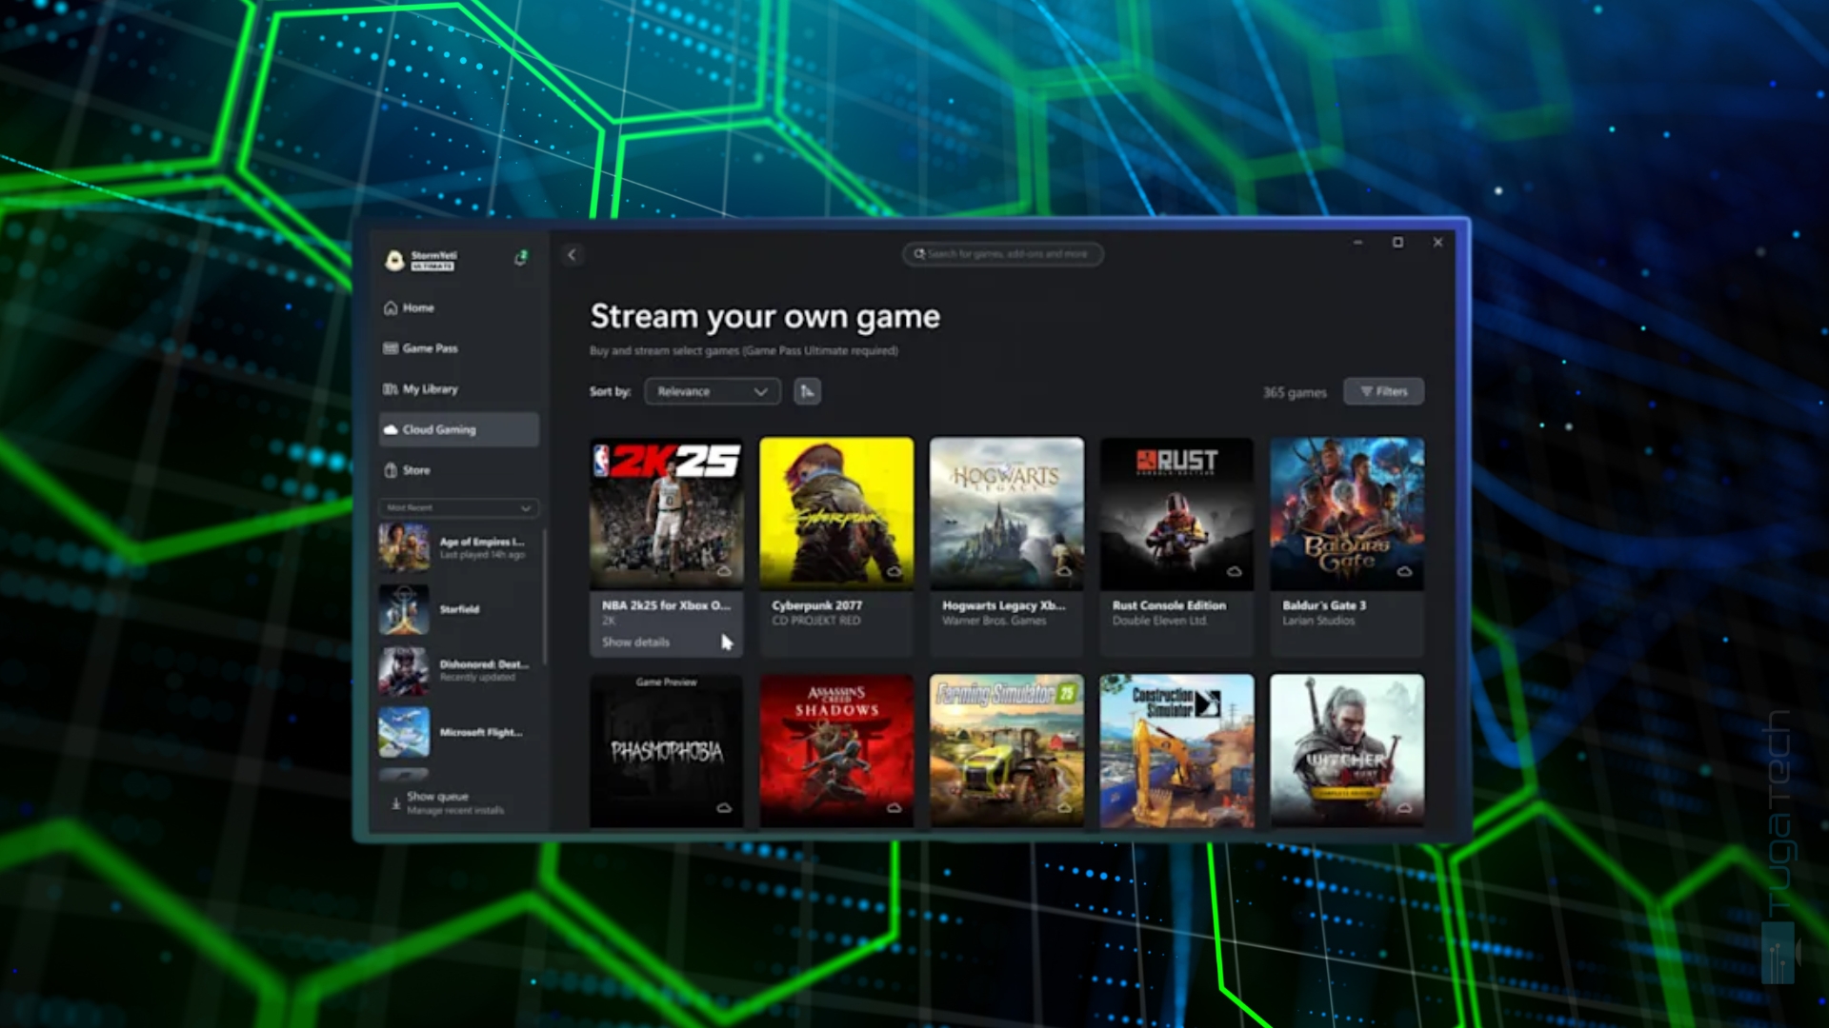Select Cloud Gaming sidebar item
The width and height of the screenshot is (1829, 1028).
[458, 429]
